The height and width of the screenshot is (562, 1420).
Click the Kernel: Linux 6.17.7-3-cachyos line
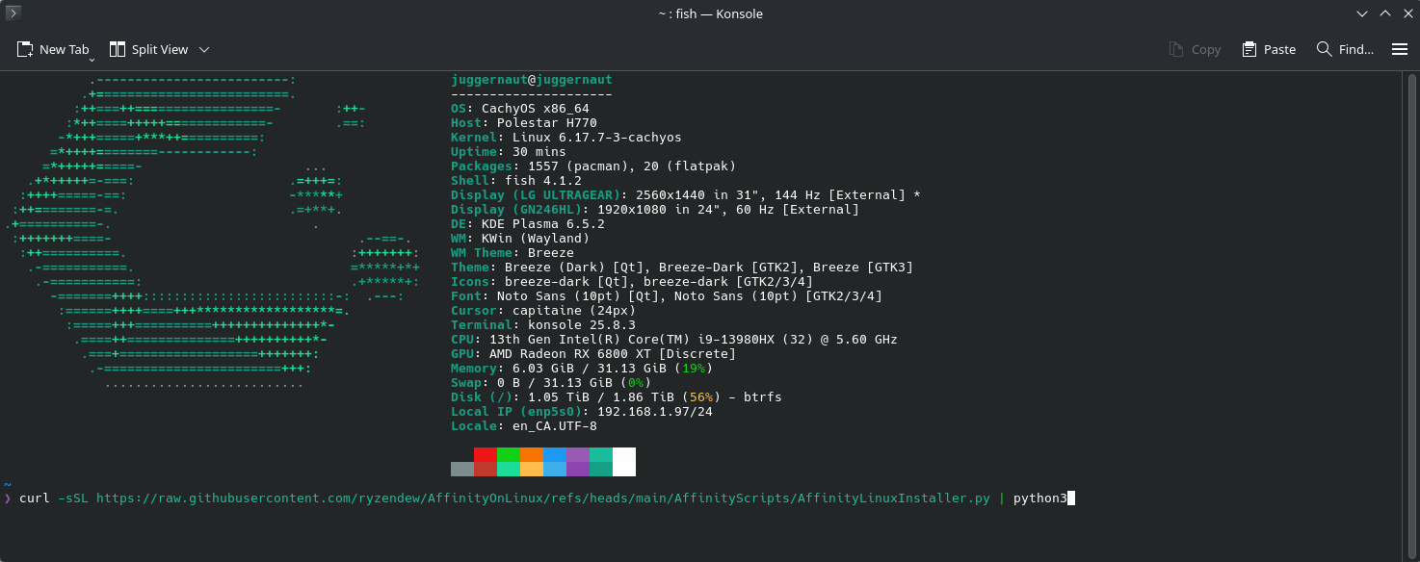(x=566, y=138)
